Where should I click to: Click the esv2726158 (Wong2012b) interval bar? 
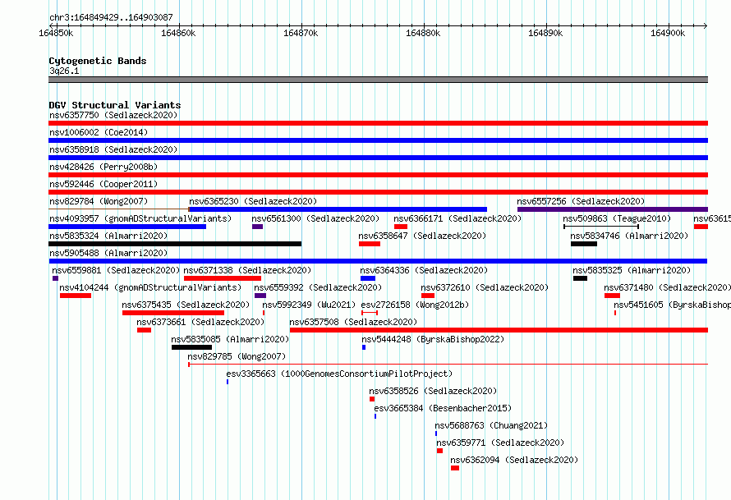point(370,313)
